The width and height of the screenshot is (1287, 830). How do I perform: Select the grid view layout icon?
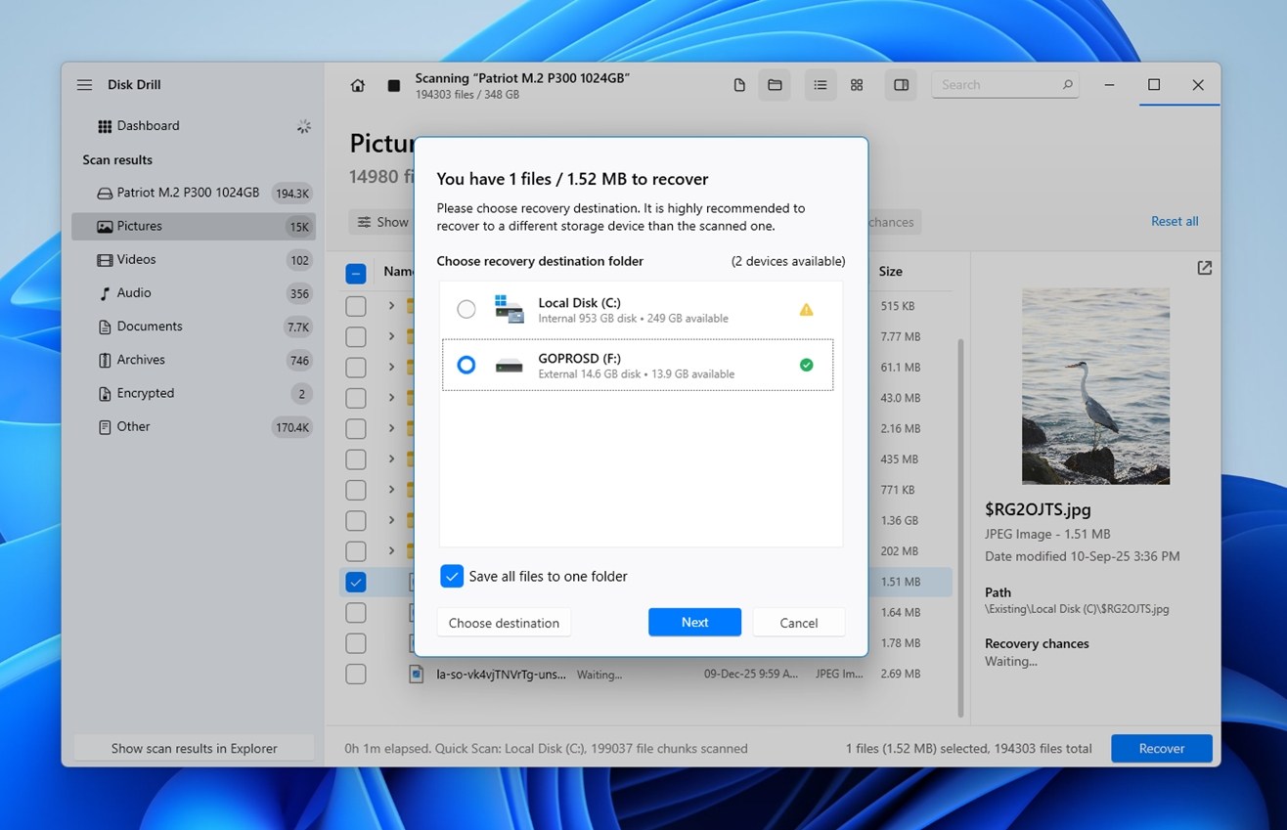point(857,85)
